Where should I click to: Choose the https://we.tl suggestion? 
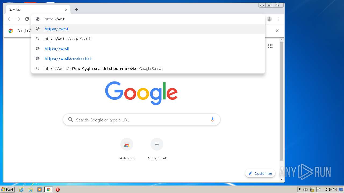click(x=148, y=49)
